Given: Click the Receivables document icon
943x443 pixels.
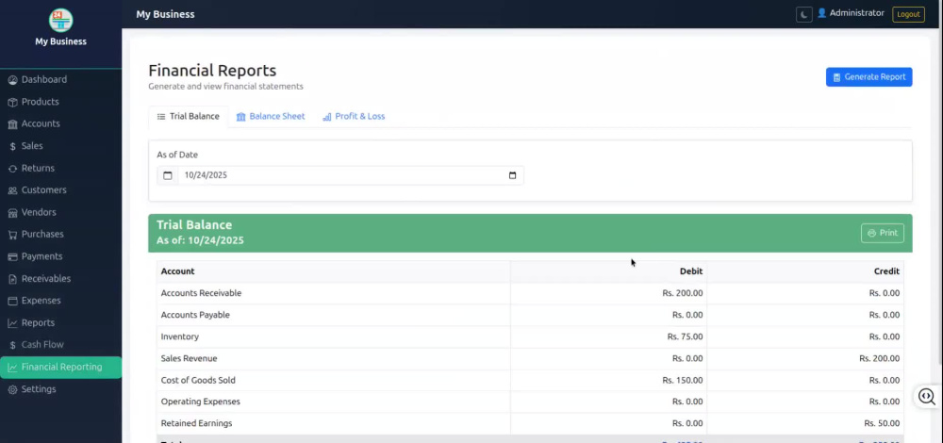Looking at the screenshot, I should click(x=12, y=279).
